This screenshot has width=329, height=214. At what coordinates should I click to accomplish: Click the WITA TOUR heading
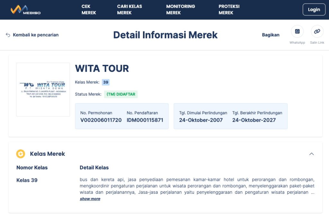pos(102,69)
